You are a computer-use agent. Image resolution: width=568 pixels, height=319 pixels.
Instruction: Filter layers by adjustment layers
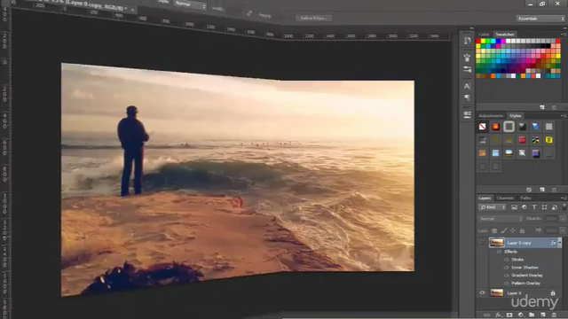click(x=525, y=207)
